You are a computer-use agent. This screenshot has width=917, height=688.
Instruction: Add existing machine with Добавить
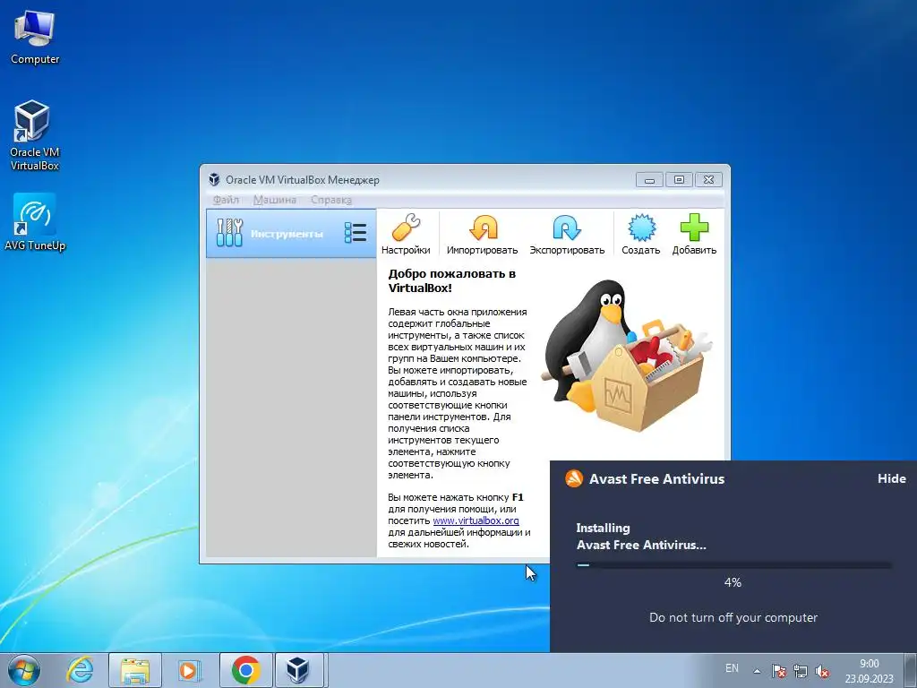[694, 234]
